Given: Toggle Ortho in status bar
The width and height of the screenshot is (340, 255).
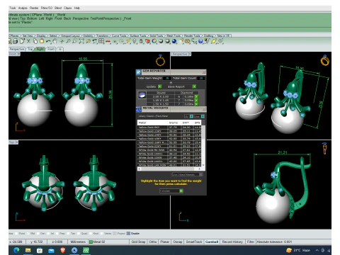Looking at the screenshot, I should (x=153, y=242).
